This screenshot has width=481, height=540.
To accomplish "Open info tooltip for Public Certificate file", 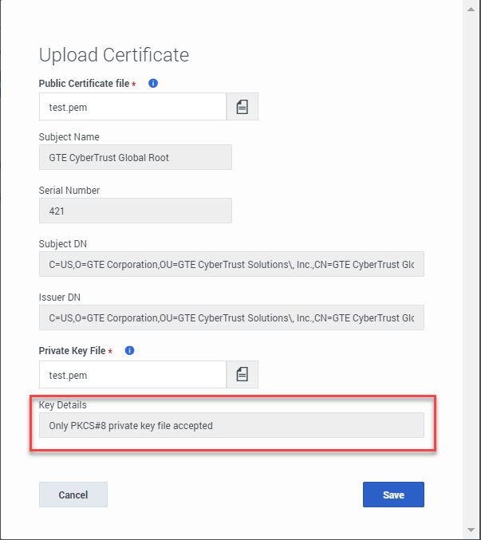I will click(x=153, y=83).
